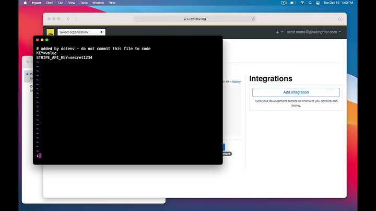Open the Tools menu
The height and width of the screenshot is (211, 376).
pos(84,3)
